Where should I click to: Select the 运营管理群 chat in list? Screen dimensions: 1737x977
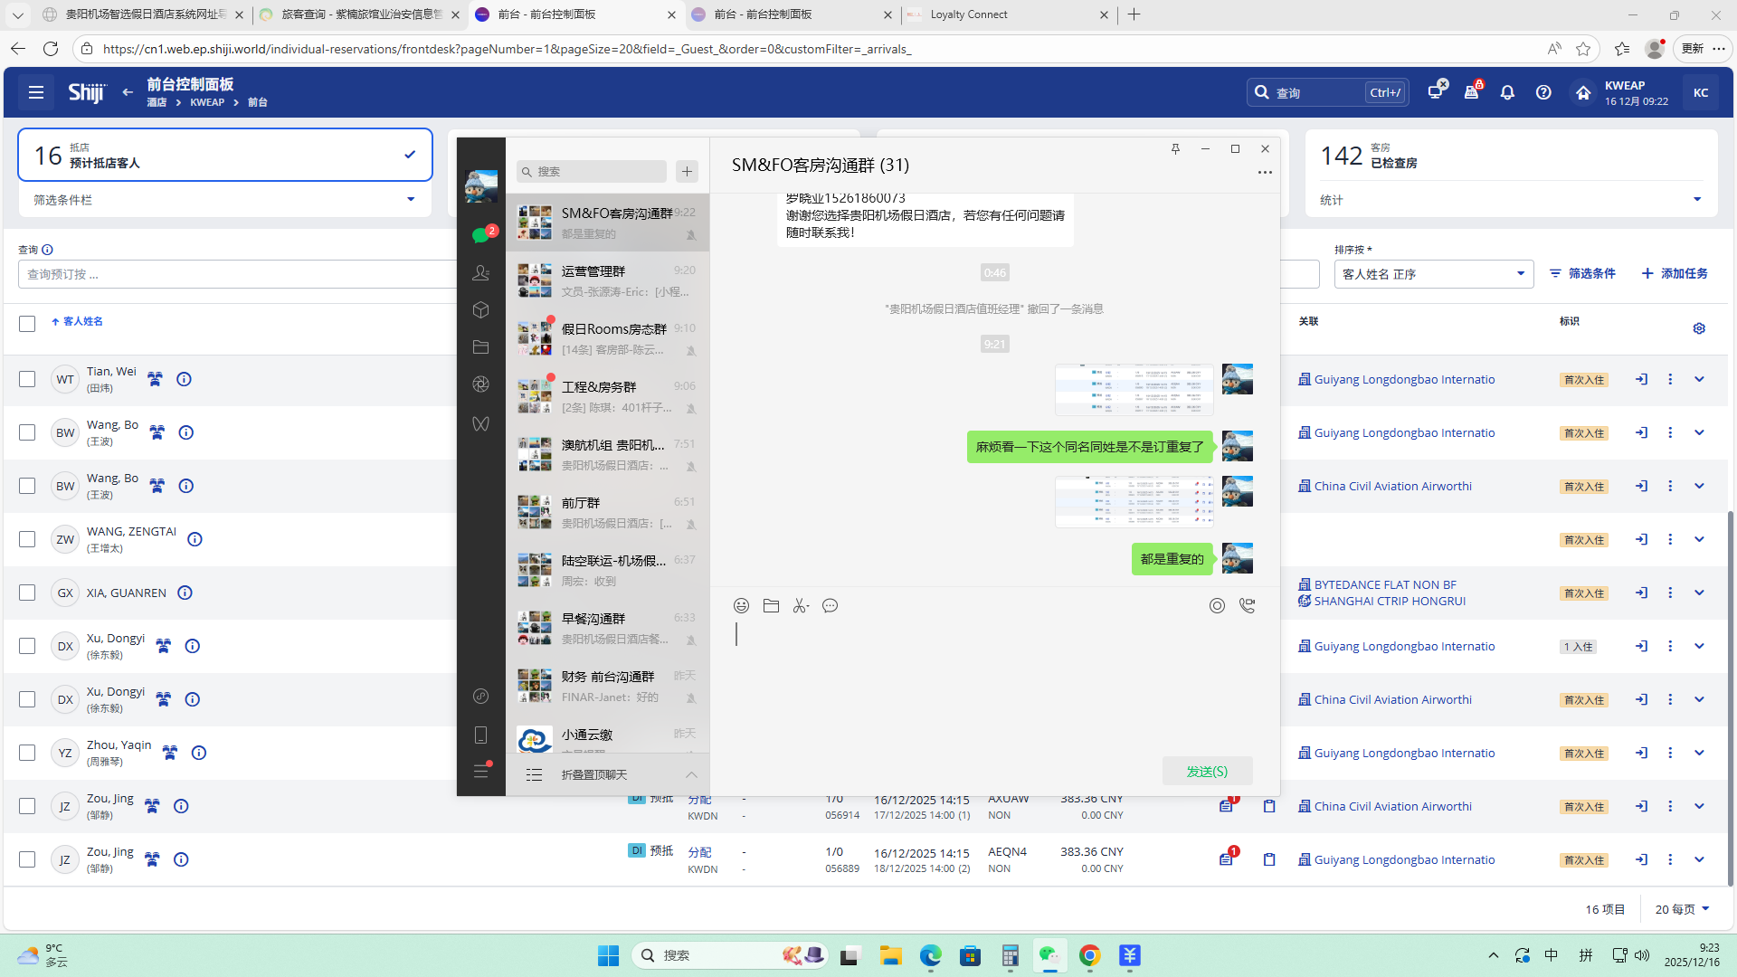[607, 280]
